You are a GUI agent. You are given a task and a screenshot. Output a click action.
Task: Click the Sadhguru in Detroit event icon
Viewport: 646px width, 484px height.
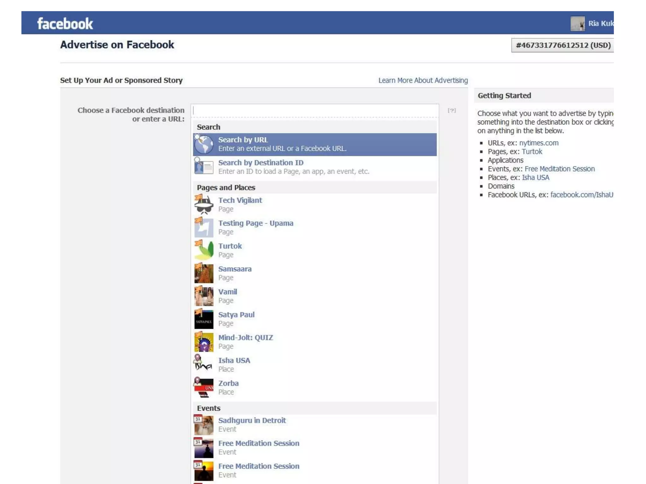(204, 425)
